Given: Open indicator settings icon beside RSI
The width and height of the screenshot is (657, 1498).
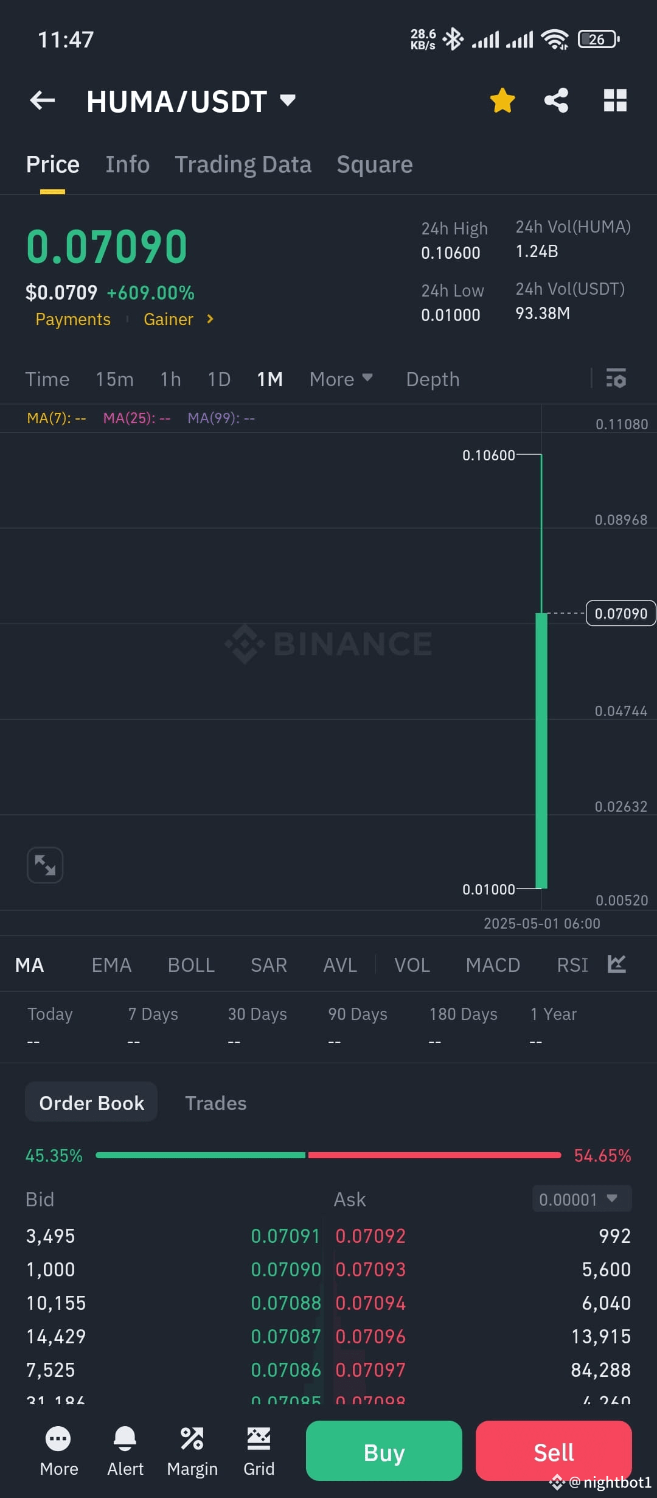Looking at the screenshot, I should click(x=617, y=964).
